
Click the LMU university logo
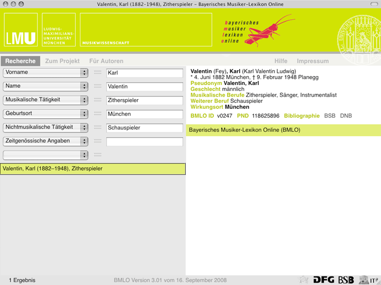(21, 31)
